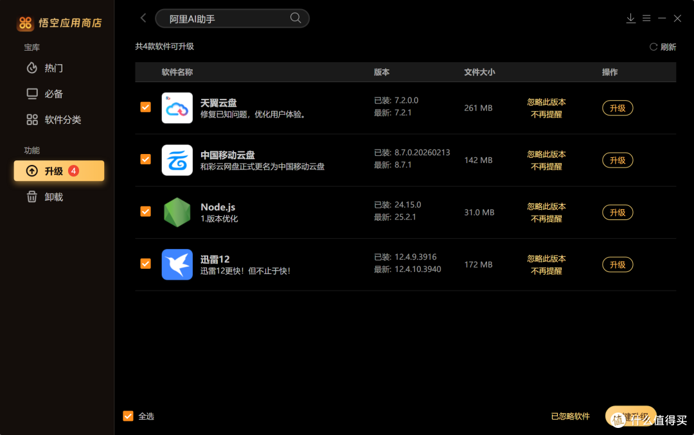Screen dimensions: 694x435
Task: Click the 软件名称 column header
Action: [x=177, y=72]
